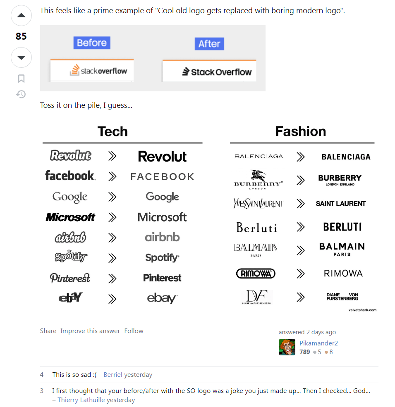Downvote this answer with the down arrow
The width and height of the screenshot is (395, 407).
pyautogui.click(x=21, y=57)
